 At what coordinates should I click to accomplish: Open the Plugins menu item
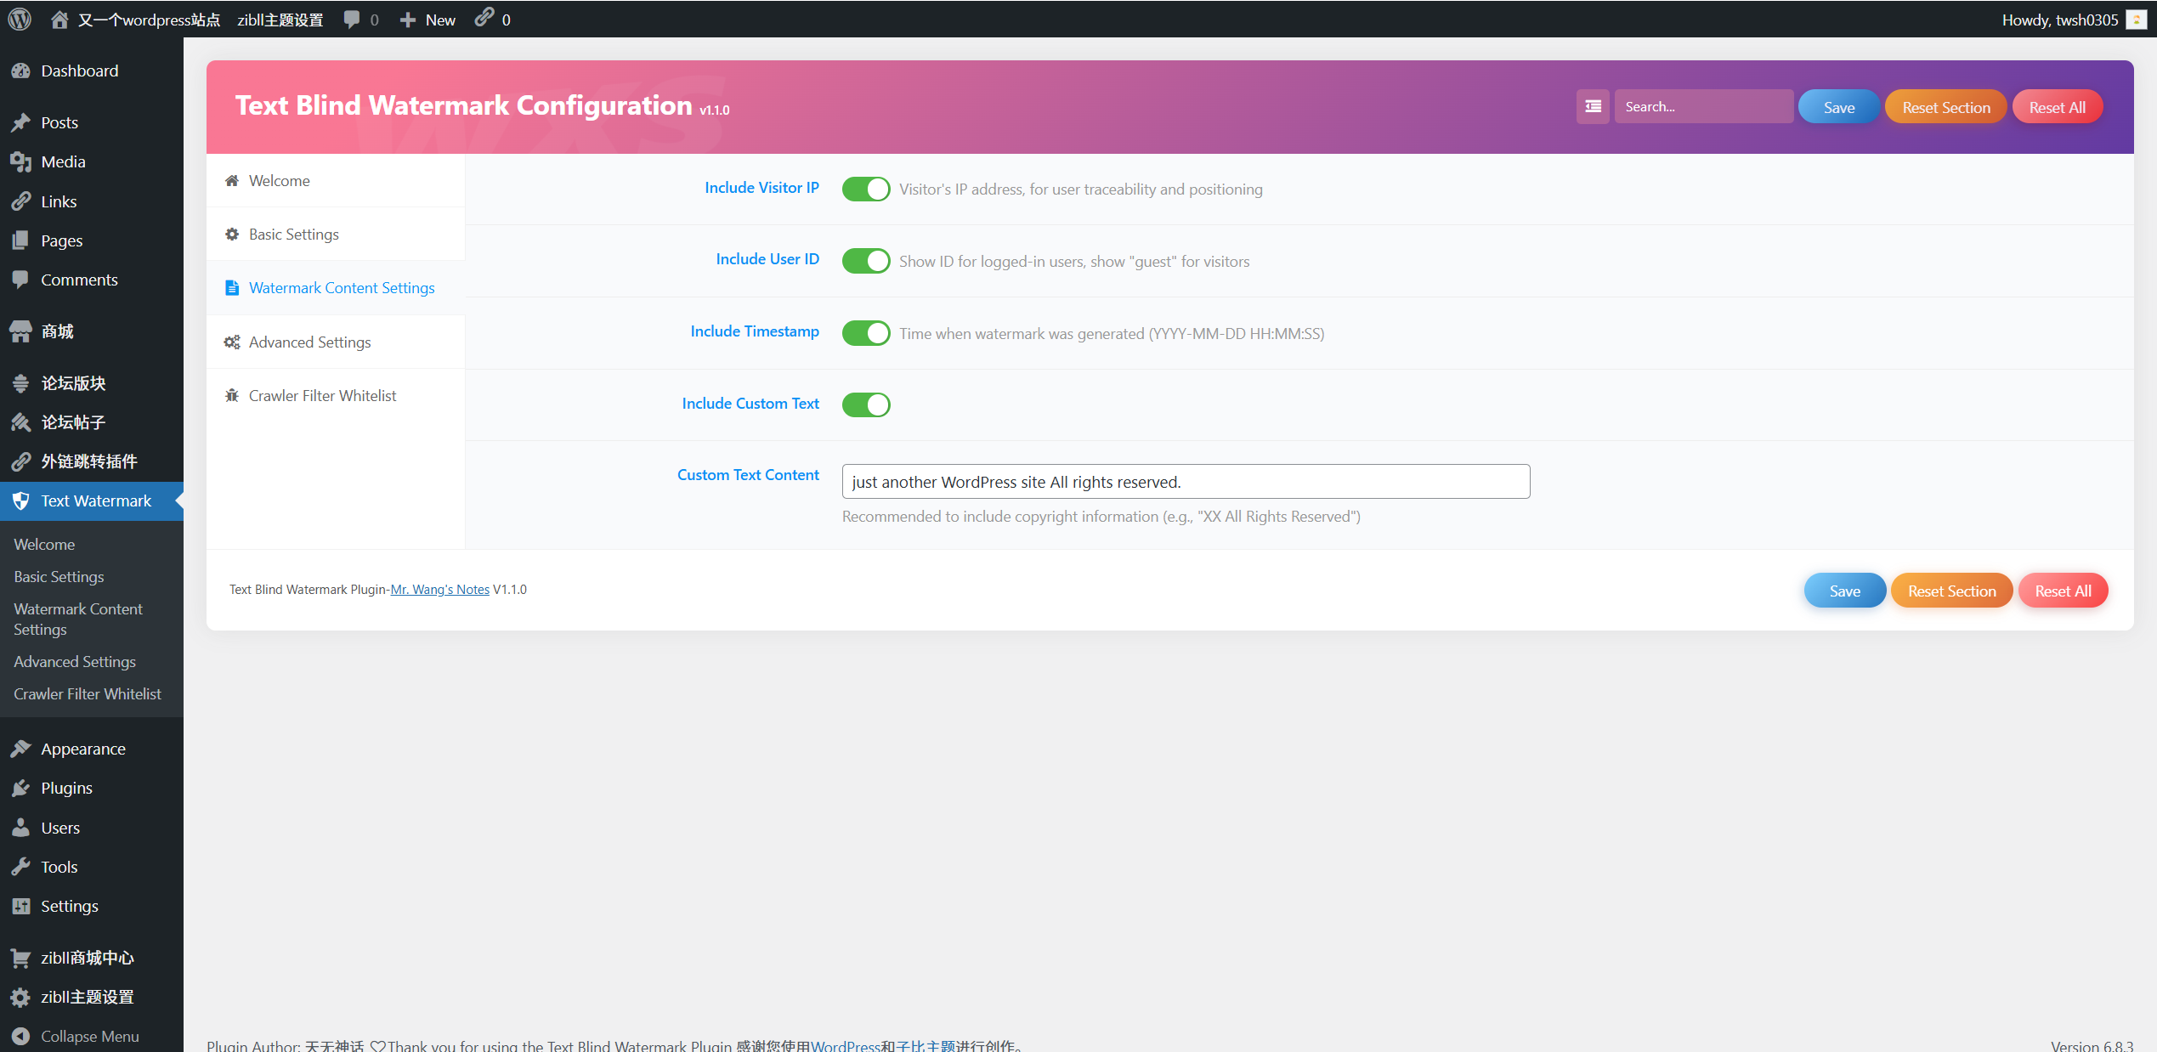pyautogui.click(x=66, y=788)
